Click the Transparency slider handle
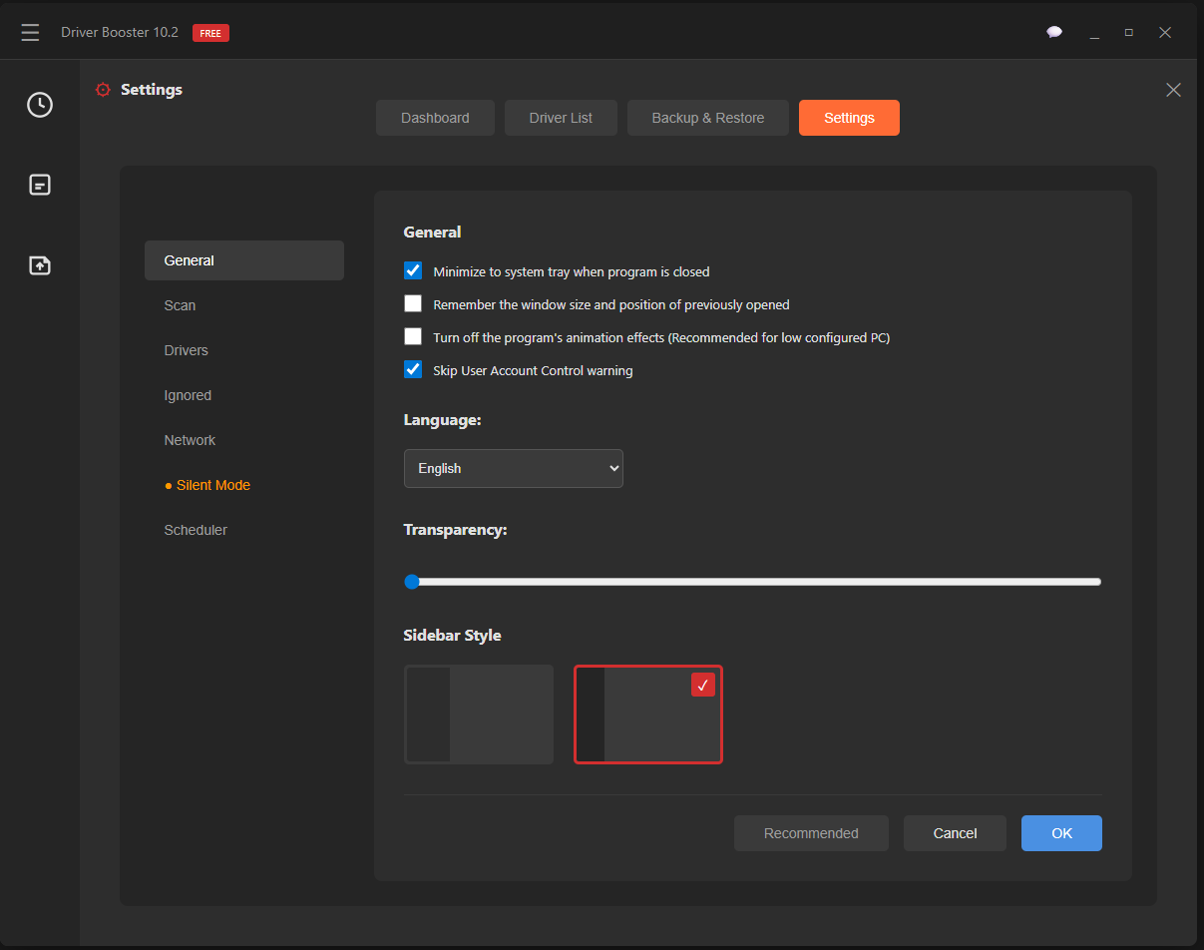The image size is (1204, 950). [x=413, y=581]
